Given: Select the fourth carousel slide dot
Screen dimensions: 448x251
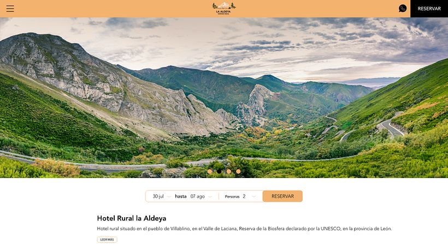Looking at the screenshot, I should click(x=238, y=172).
